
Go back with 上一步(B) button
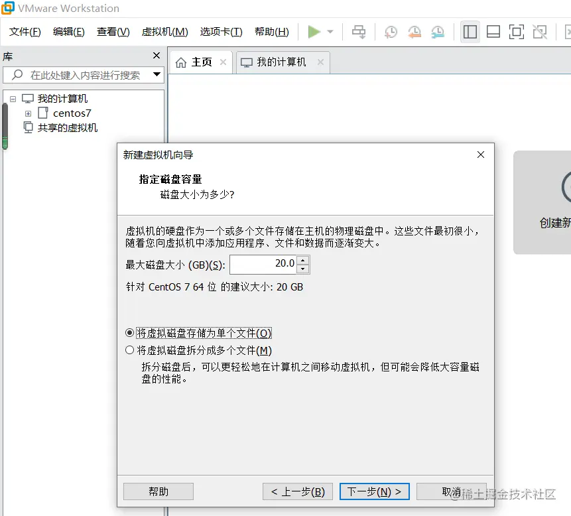[x=298, y=491]
